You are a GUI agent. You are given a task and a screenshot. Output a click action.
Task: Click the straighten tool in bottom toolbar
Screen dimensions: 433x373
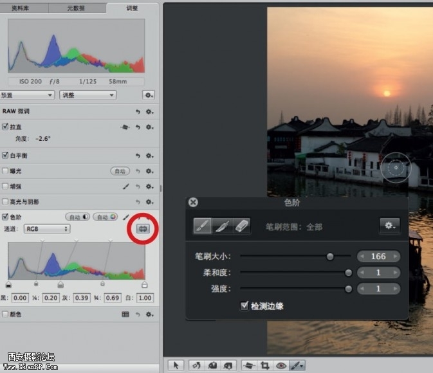(247, 365)
